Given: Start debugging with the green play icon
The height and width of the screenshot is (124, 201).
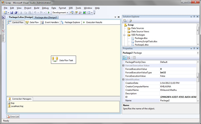Looking at the screenshot, I should tap(49, 12).
